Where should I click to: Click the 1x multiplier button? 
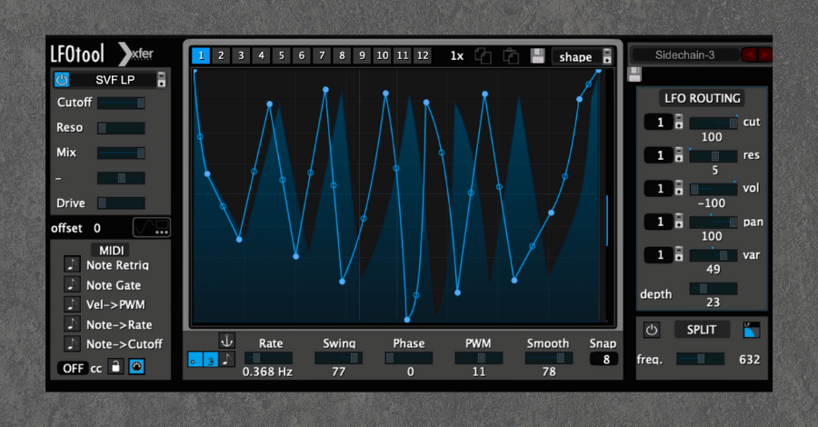[x=457, y=55]
